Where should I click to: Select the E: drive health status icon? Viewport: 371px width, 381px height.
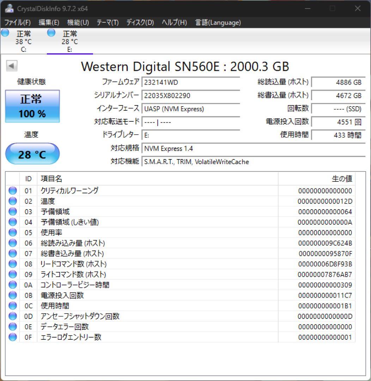51,32
